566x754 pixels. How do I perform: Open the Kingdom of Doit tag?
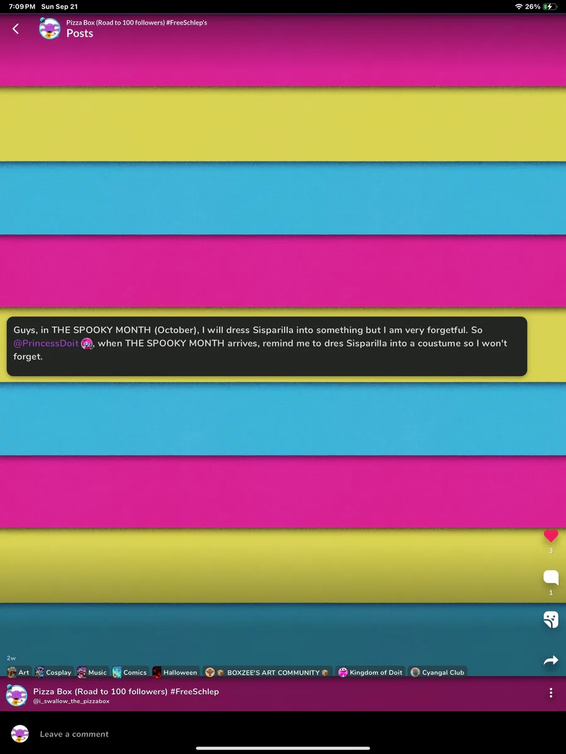pyautogui.click(x=370, y=672)
